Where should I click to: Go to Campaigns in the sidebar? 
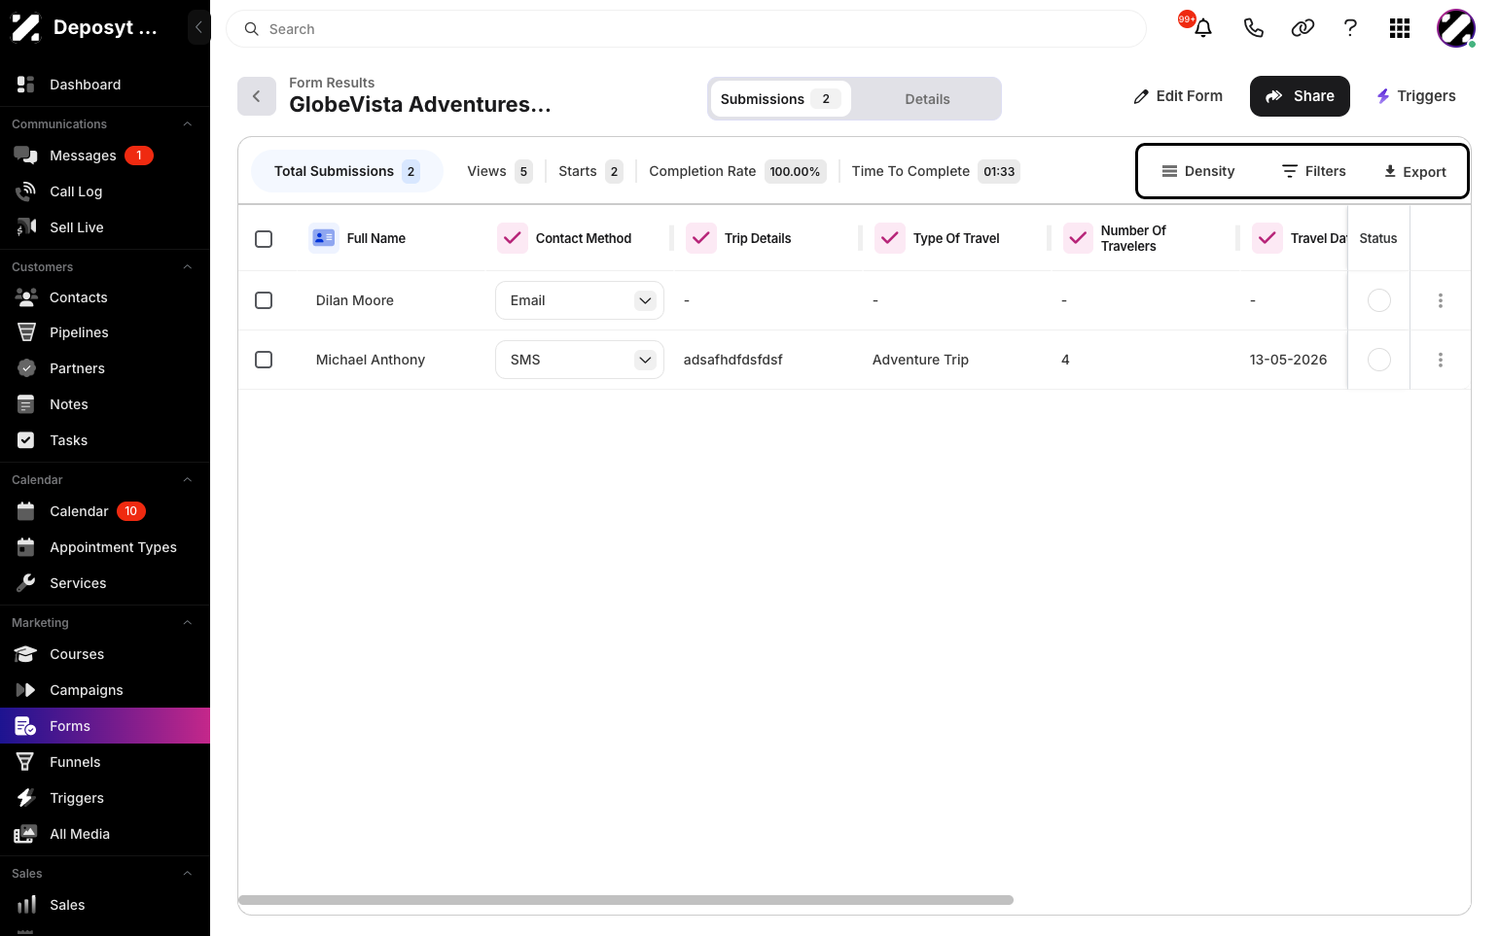(105, 690)
